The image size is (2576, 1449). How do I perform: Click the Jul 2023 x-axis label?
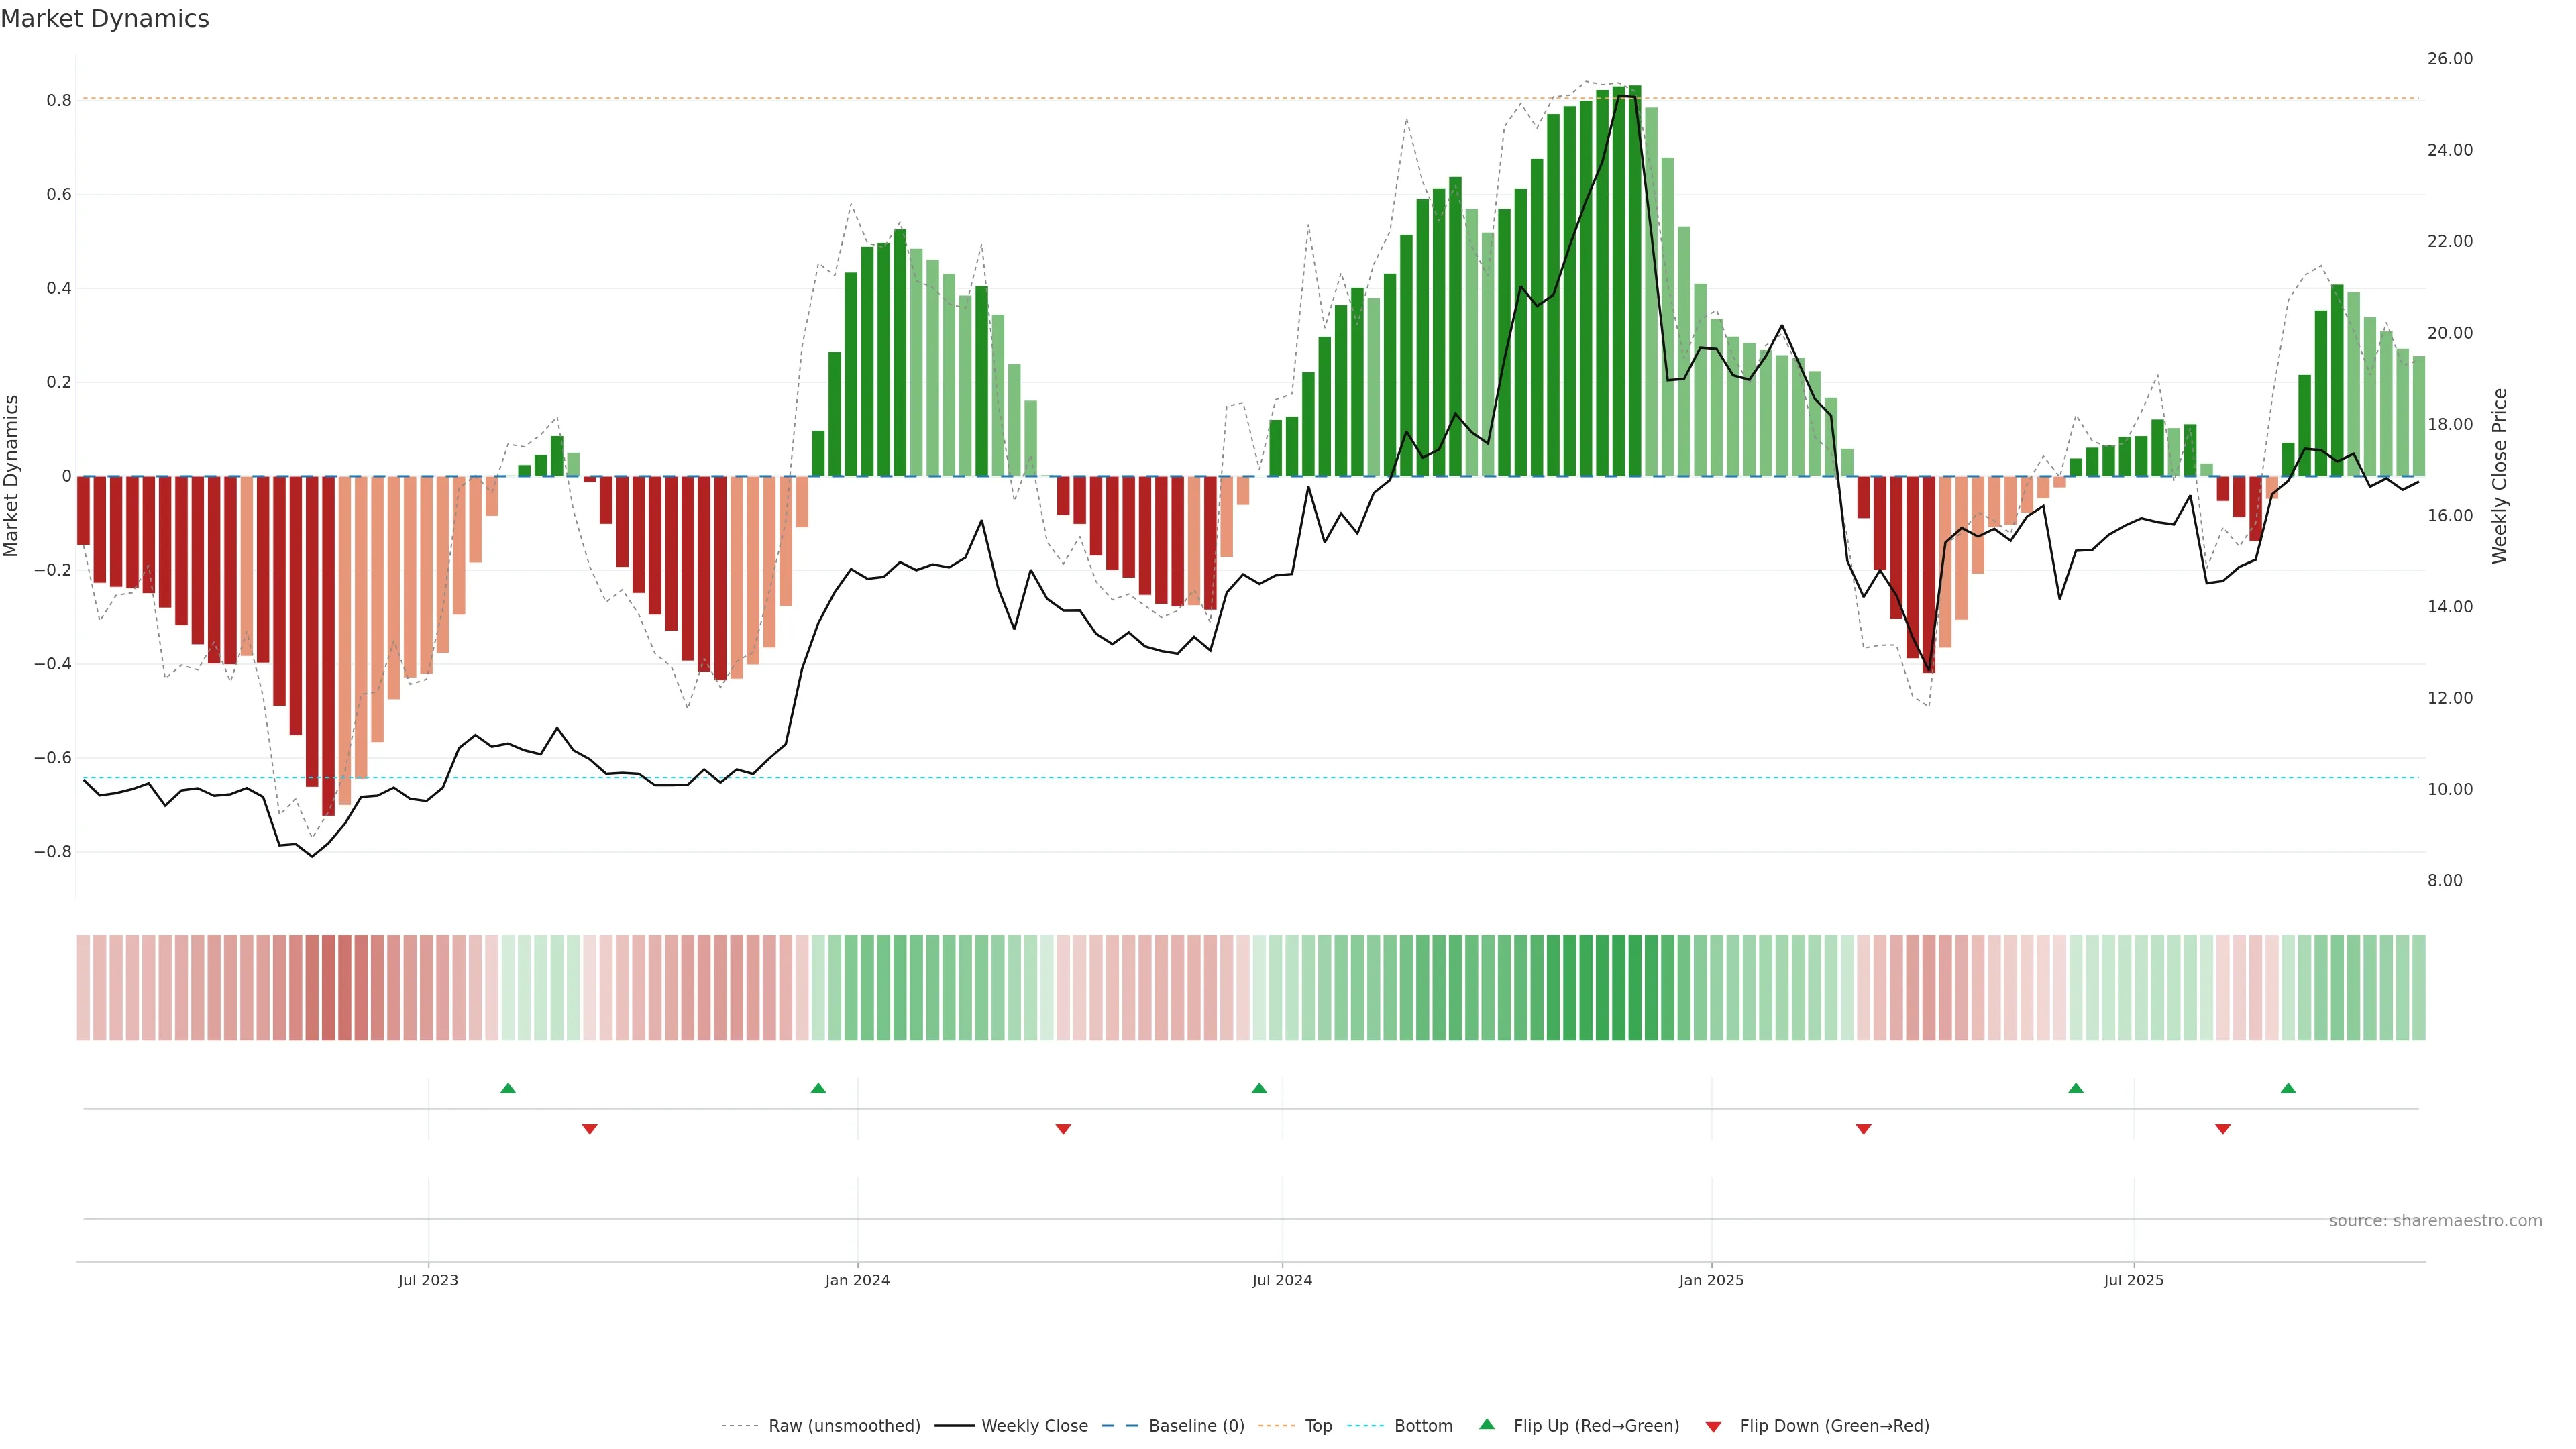[x=428, y=1280]
